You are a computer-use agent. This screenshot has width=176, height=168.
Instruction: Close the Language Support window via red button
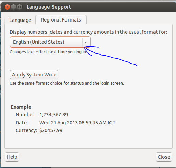(7, 7)
